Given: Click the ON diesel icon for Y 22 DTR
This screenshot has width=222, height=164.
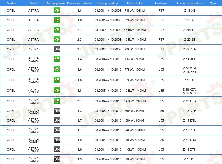Looking at the screenshot, I should [57, 49].
